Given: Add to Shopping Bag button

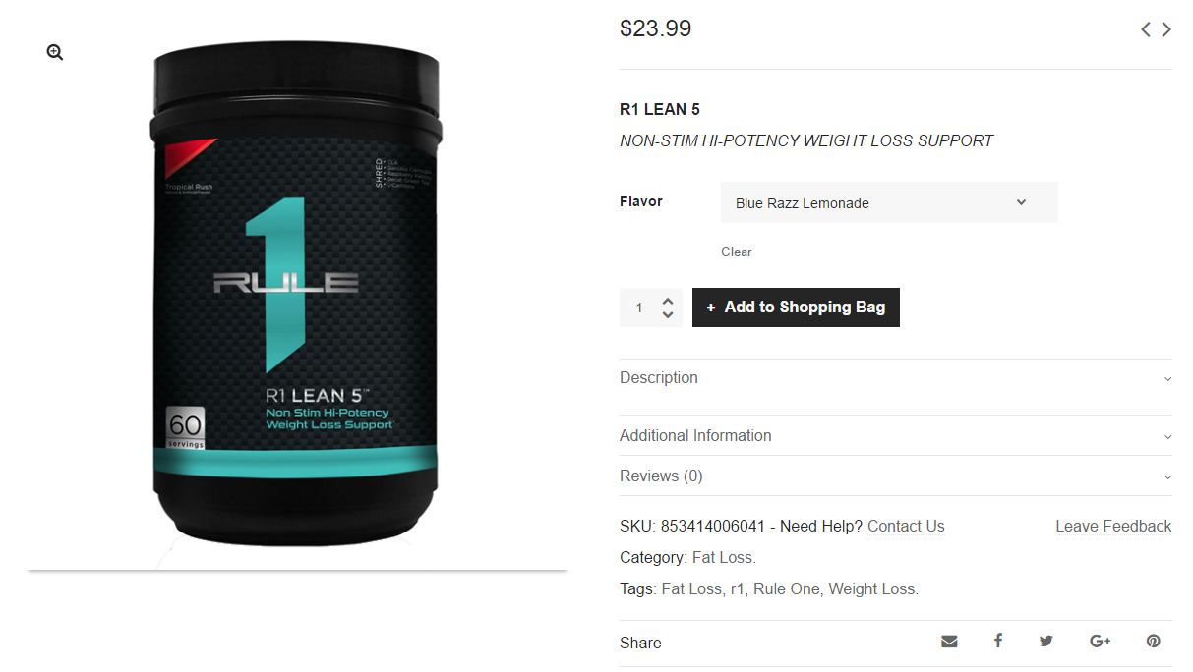Looking at the screenshot, I should click(x=796, y=308).
